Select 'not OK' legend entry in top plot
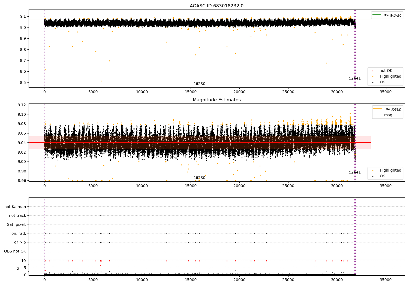 pyautogui.click(x=386, y=71)
